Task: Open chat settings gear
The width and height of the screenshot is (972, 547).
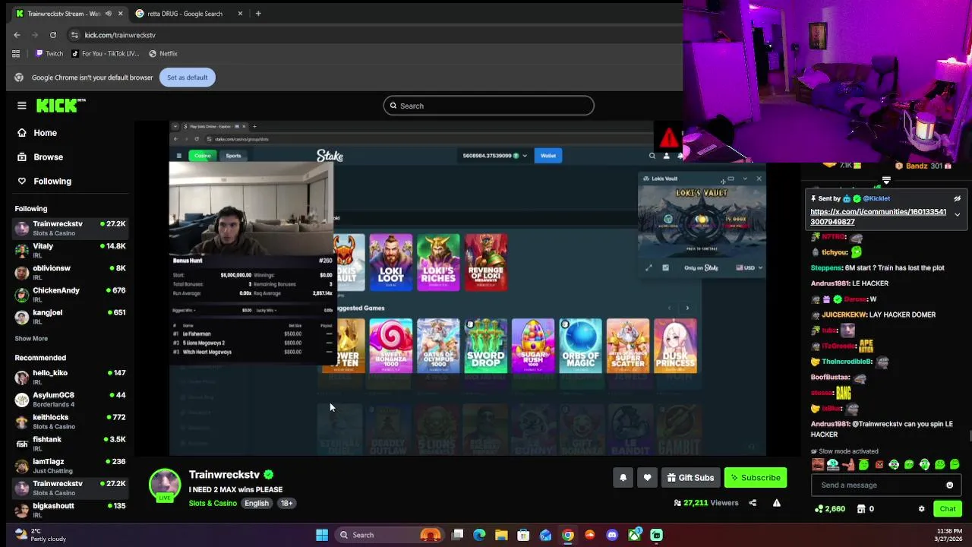Action: coord(922,509)
